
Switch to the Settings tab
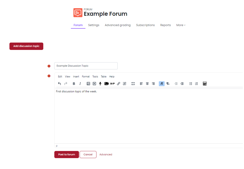coord(93,25)
